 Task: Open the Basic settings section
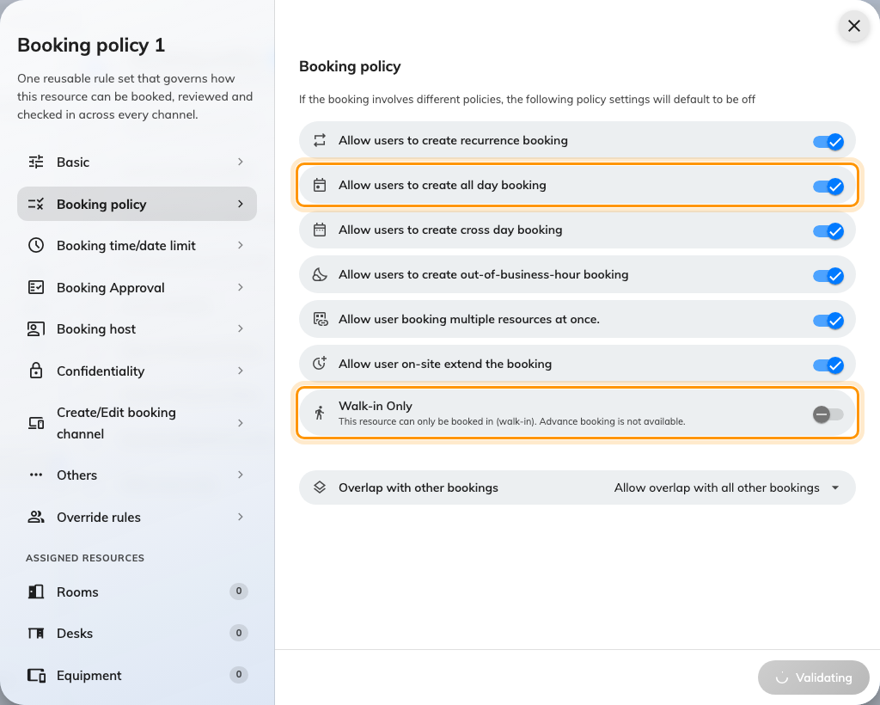click(137, 162)
